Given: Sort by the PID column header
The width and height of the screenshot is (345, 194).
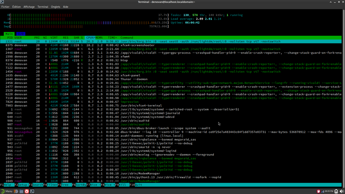Looking at the screenshot, I should click(10, 38).
